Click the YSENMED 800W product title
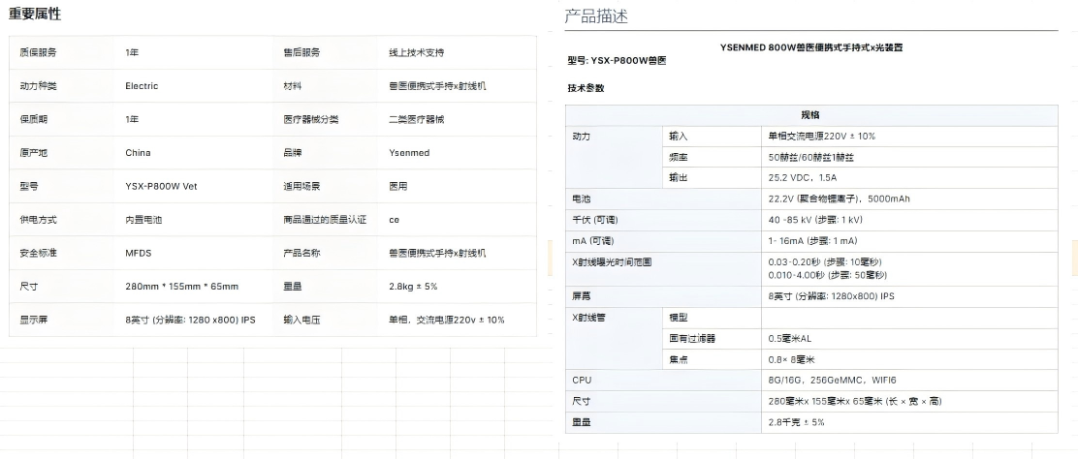The height and width of the screenshot is (459, 1078). click(818, 46)
